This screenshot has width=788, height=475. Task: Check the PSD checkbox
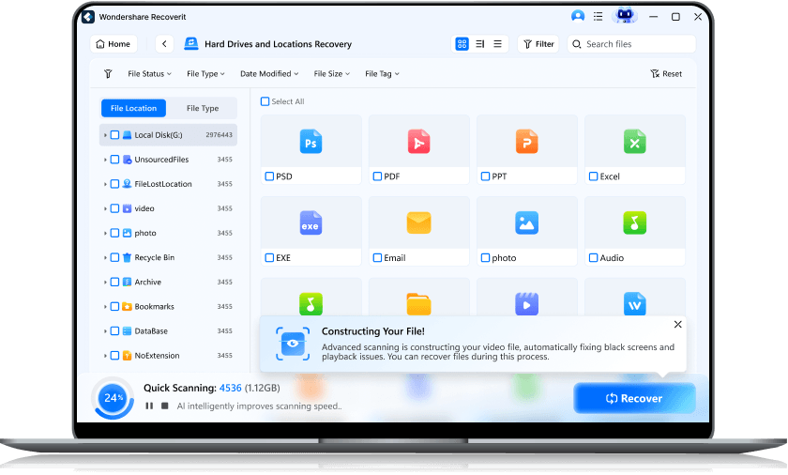[269, 176]
